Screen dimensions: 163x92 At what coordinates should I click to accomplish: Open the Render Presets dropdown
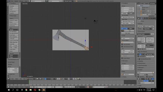point(144,34)
